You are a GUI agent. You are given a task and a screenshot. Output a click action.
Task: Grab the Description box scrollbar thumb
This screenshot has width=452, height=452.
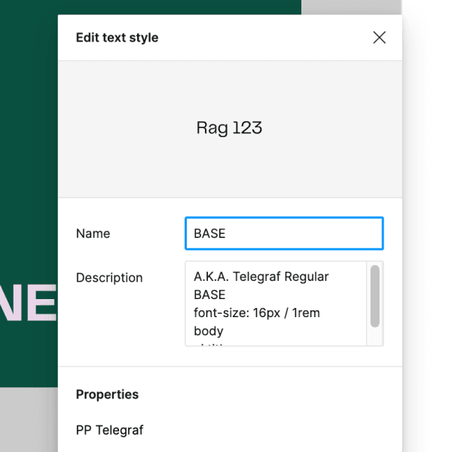[374, 296]
